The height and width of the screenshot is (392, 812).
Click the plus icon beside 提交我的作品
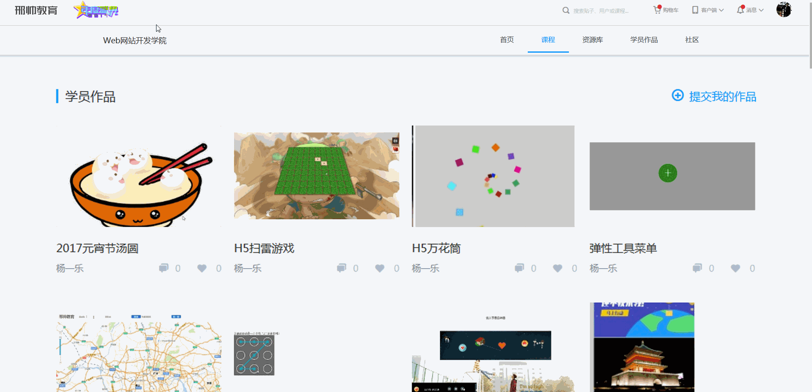pyautogui.click(x=677, y=96)
